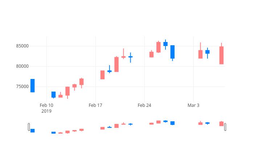Click the red Feb 18 candlestick near 78000
The height and width of the screenshot is (163, 254).
[x=103, y=75]
